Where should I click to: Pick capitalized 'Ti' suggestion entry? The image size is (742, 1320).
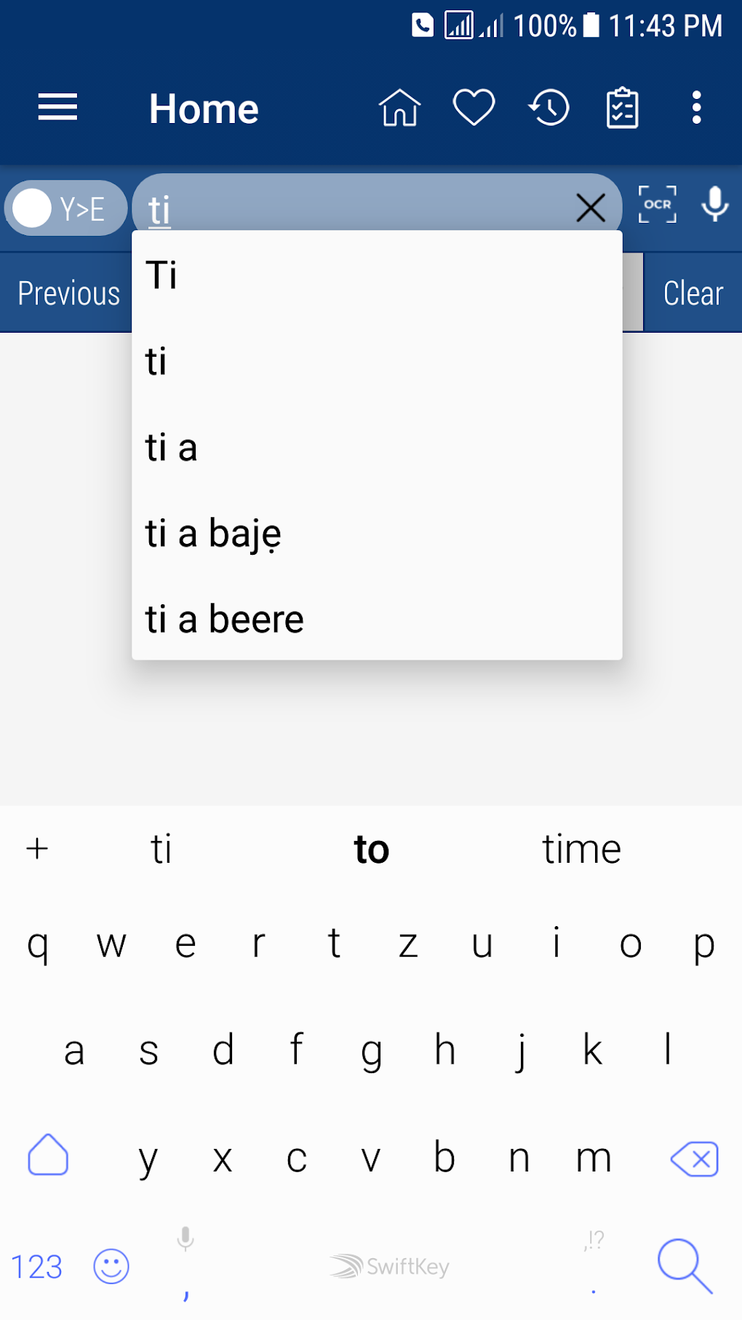(161, 275)
